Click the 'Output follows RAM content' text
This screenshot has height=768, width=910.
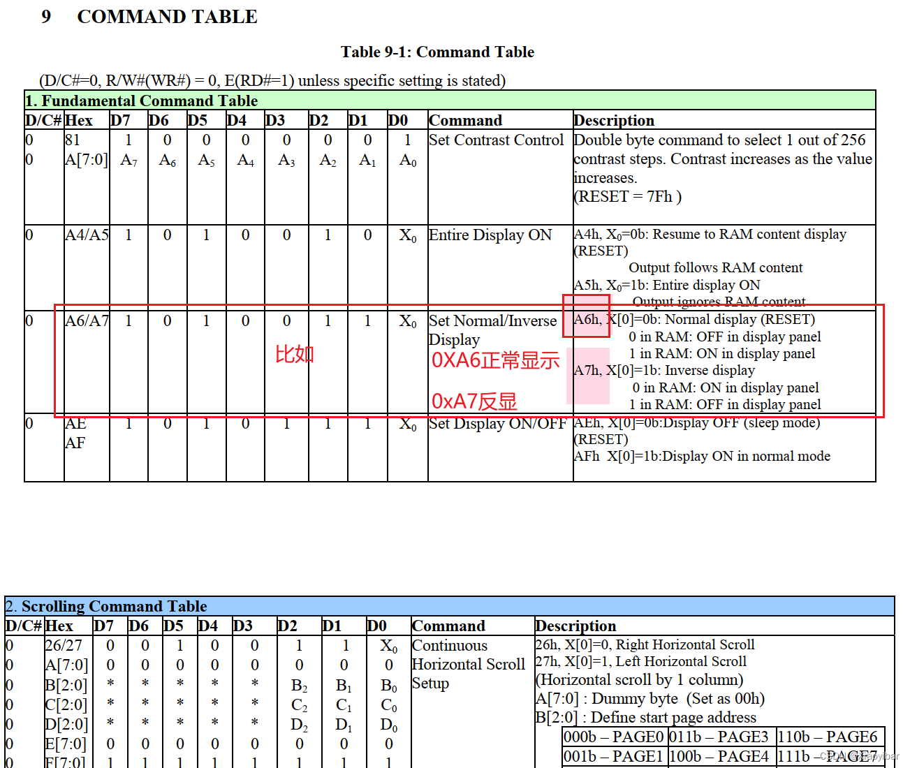tap(716, 268)
